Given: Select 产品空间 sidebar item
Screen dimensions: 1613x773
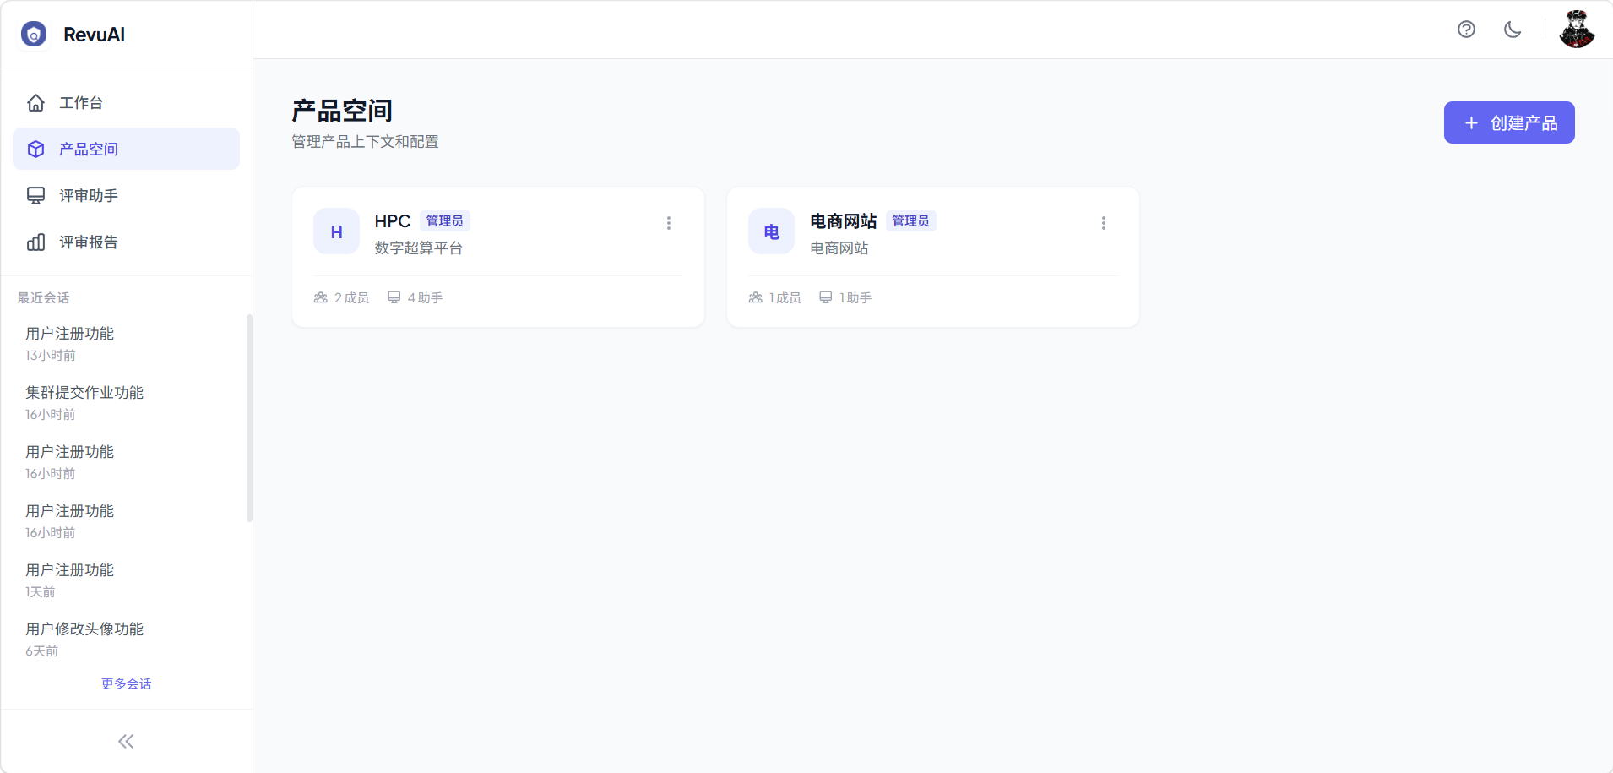Looking at the screenshot, I should pyautogui.click(x=127, y=149).
